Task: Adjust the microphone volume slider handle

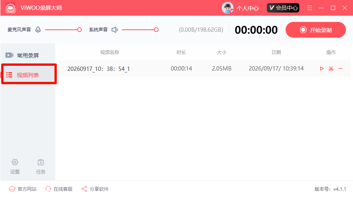Action: coord(80,30)
